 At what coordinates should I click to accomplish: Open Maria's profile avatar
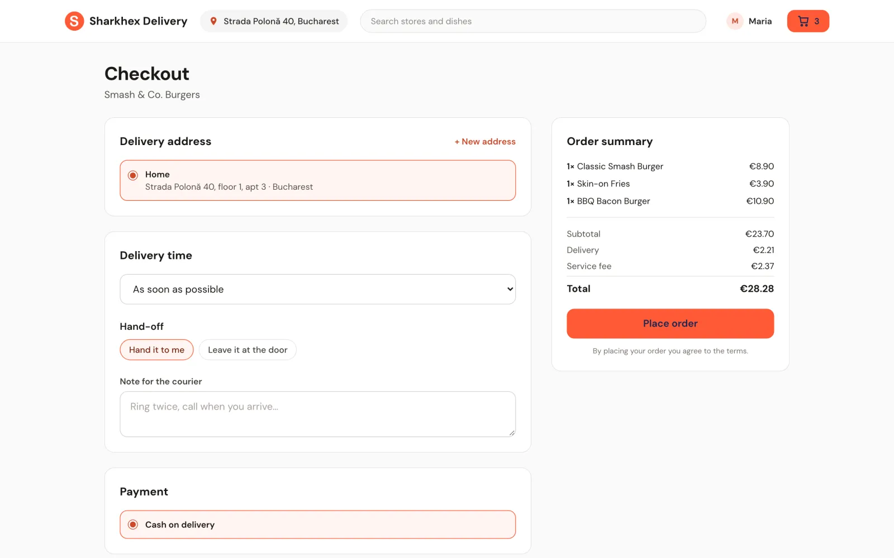click(x=735, y=21)
